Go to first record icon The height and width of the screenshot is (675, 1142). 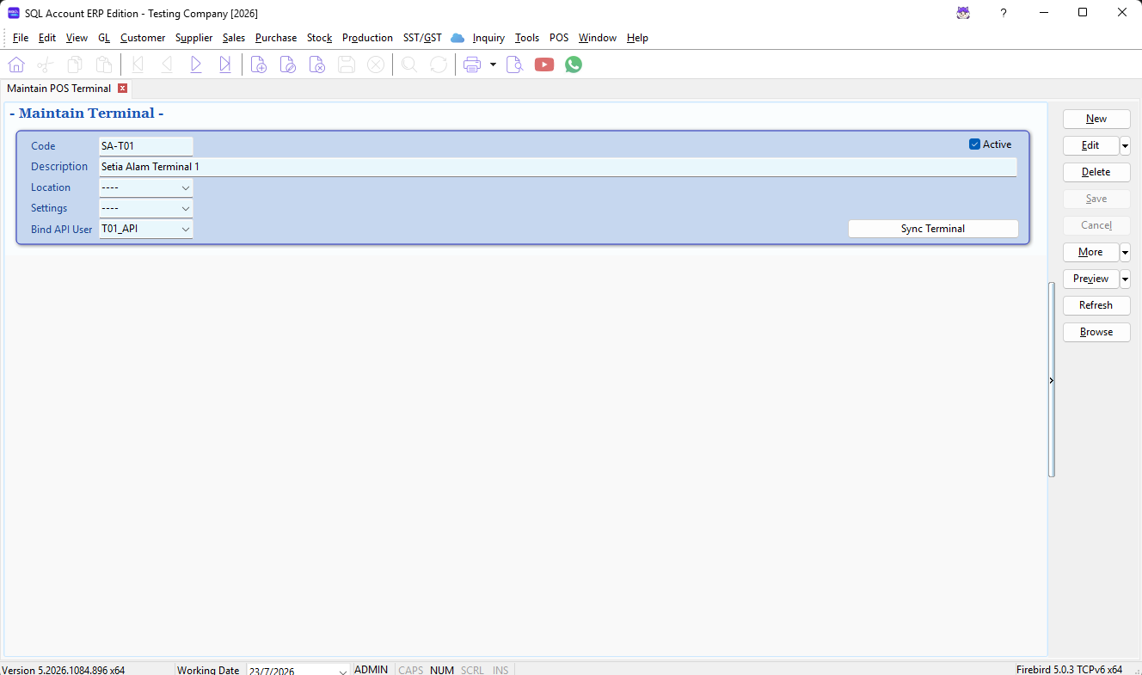pyautogui.click(x=138, y=64)
